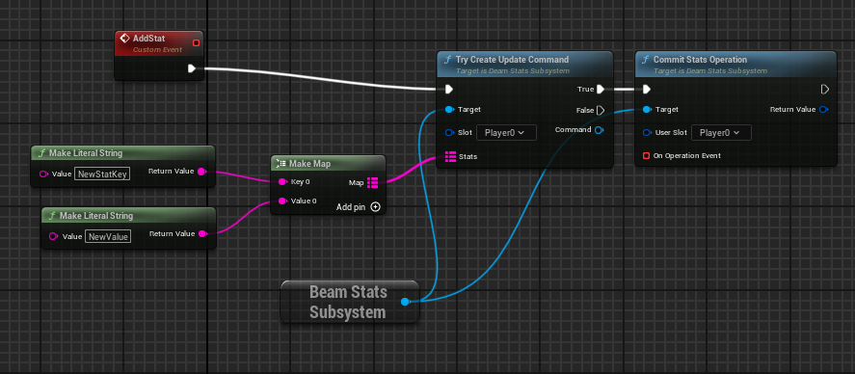Click the AddStat execution output pin

click(192, 68)
